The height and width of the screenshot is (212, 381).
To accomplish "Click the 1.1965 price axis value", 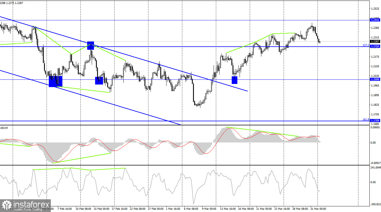I will click(x=375, y=86).
